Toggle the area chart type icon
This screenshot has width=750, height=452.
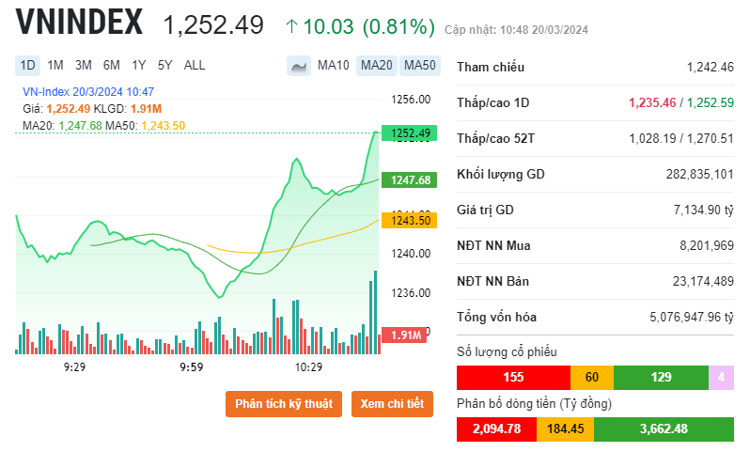click(299, 66)
